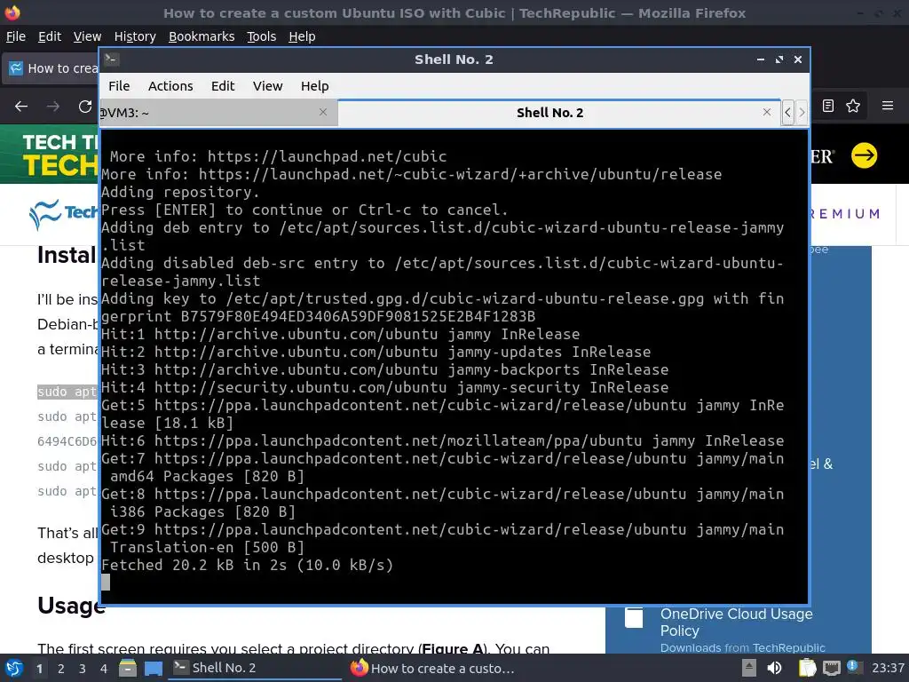909x682 pixels.
Task: Open Firefox File menu
Action: [16, 36]
